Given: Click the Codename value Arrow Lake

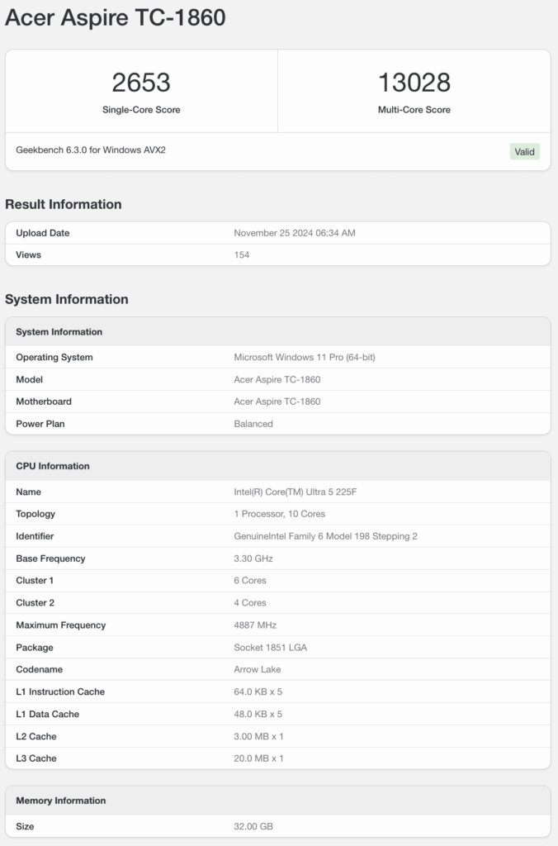Looking at the screenshot, I should point(258,669).
